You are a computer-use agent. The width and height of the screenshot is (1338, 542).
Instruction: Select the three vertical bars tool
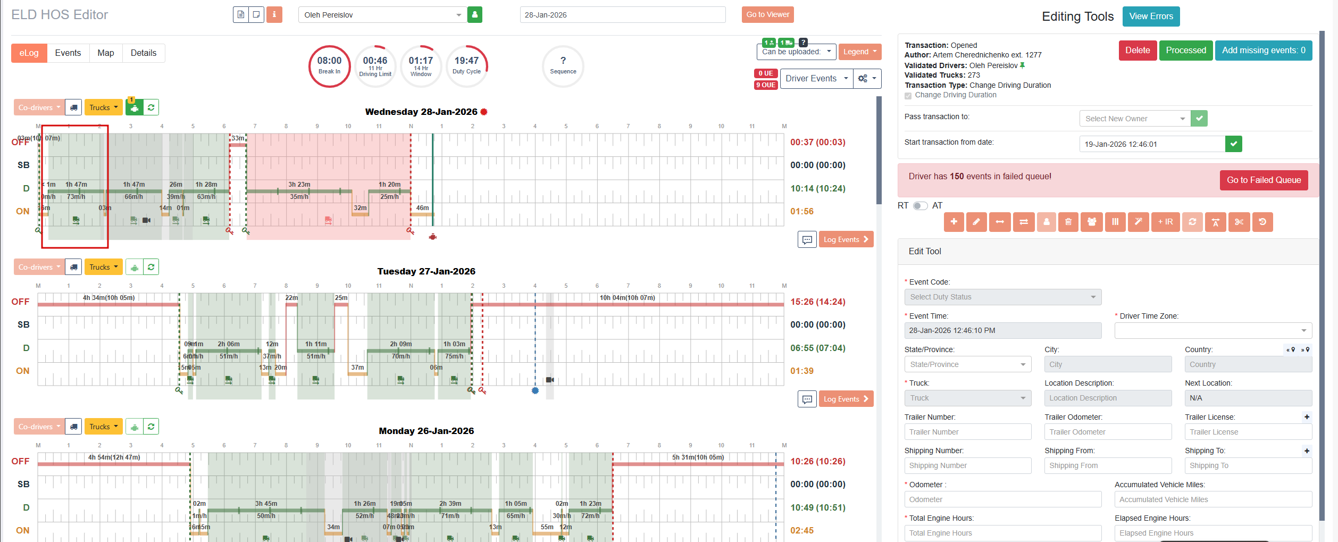[x=1115, y=222]
